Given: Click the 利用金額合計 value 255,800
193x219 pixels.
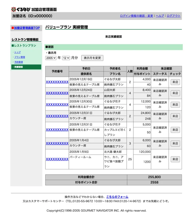Looking at the screenshot, I should tap(154, 177).
